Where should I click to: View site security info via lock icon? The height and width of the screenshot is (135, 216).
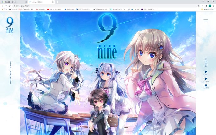pyautogui.click(x=14, y=6)
